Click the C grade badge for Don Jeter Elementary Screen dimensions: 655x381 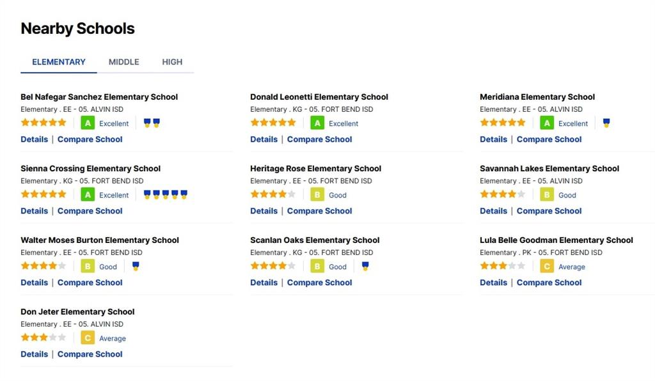click(88, 338)
